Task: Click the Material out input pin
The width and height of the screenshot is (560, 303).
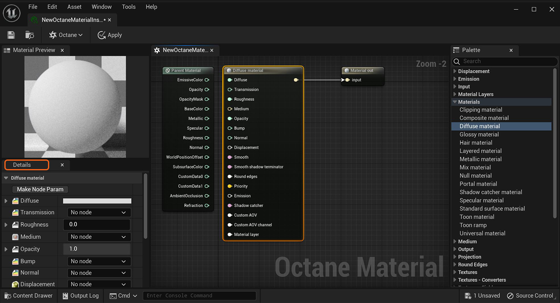Action: (x=347, y=80)
